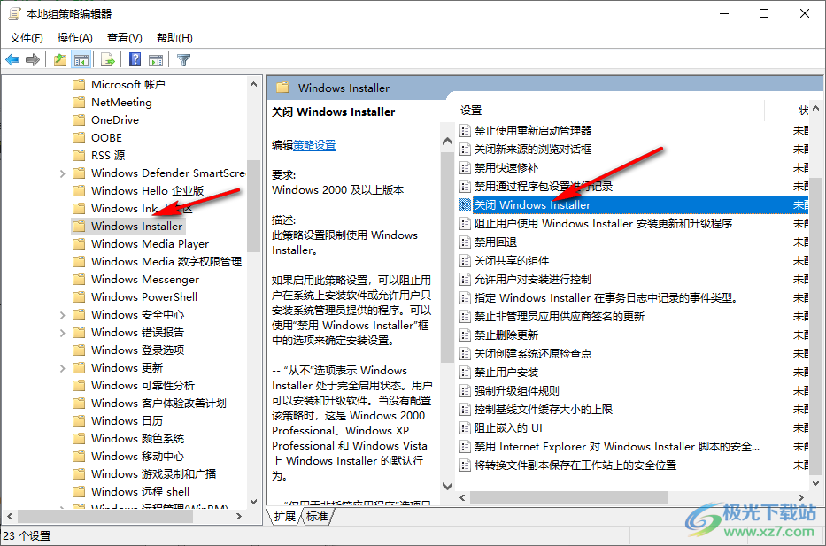Click the policy icon beside 禁止用户安装

click(465, 373)
